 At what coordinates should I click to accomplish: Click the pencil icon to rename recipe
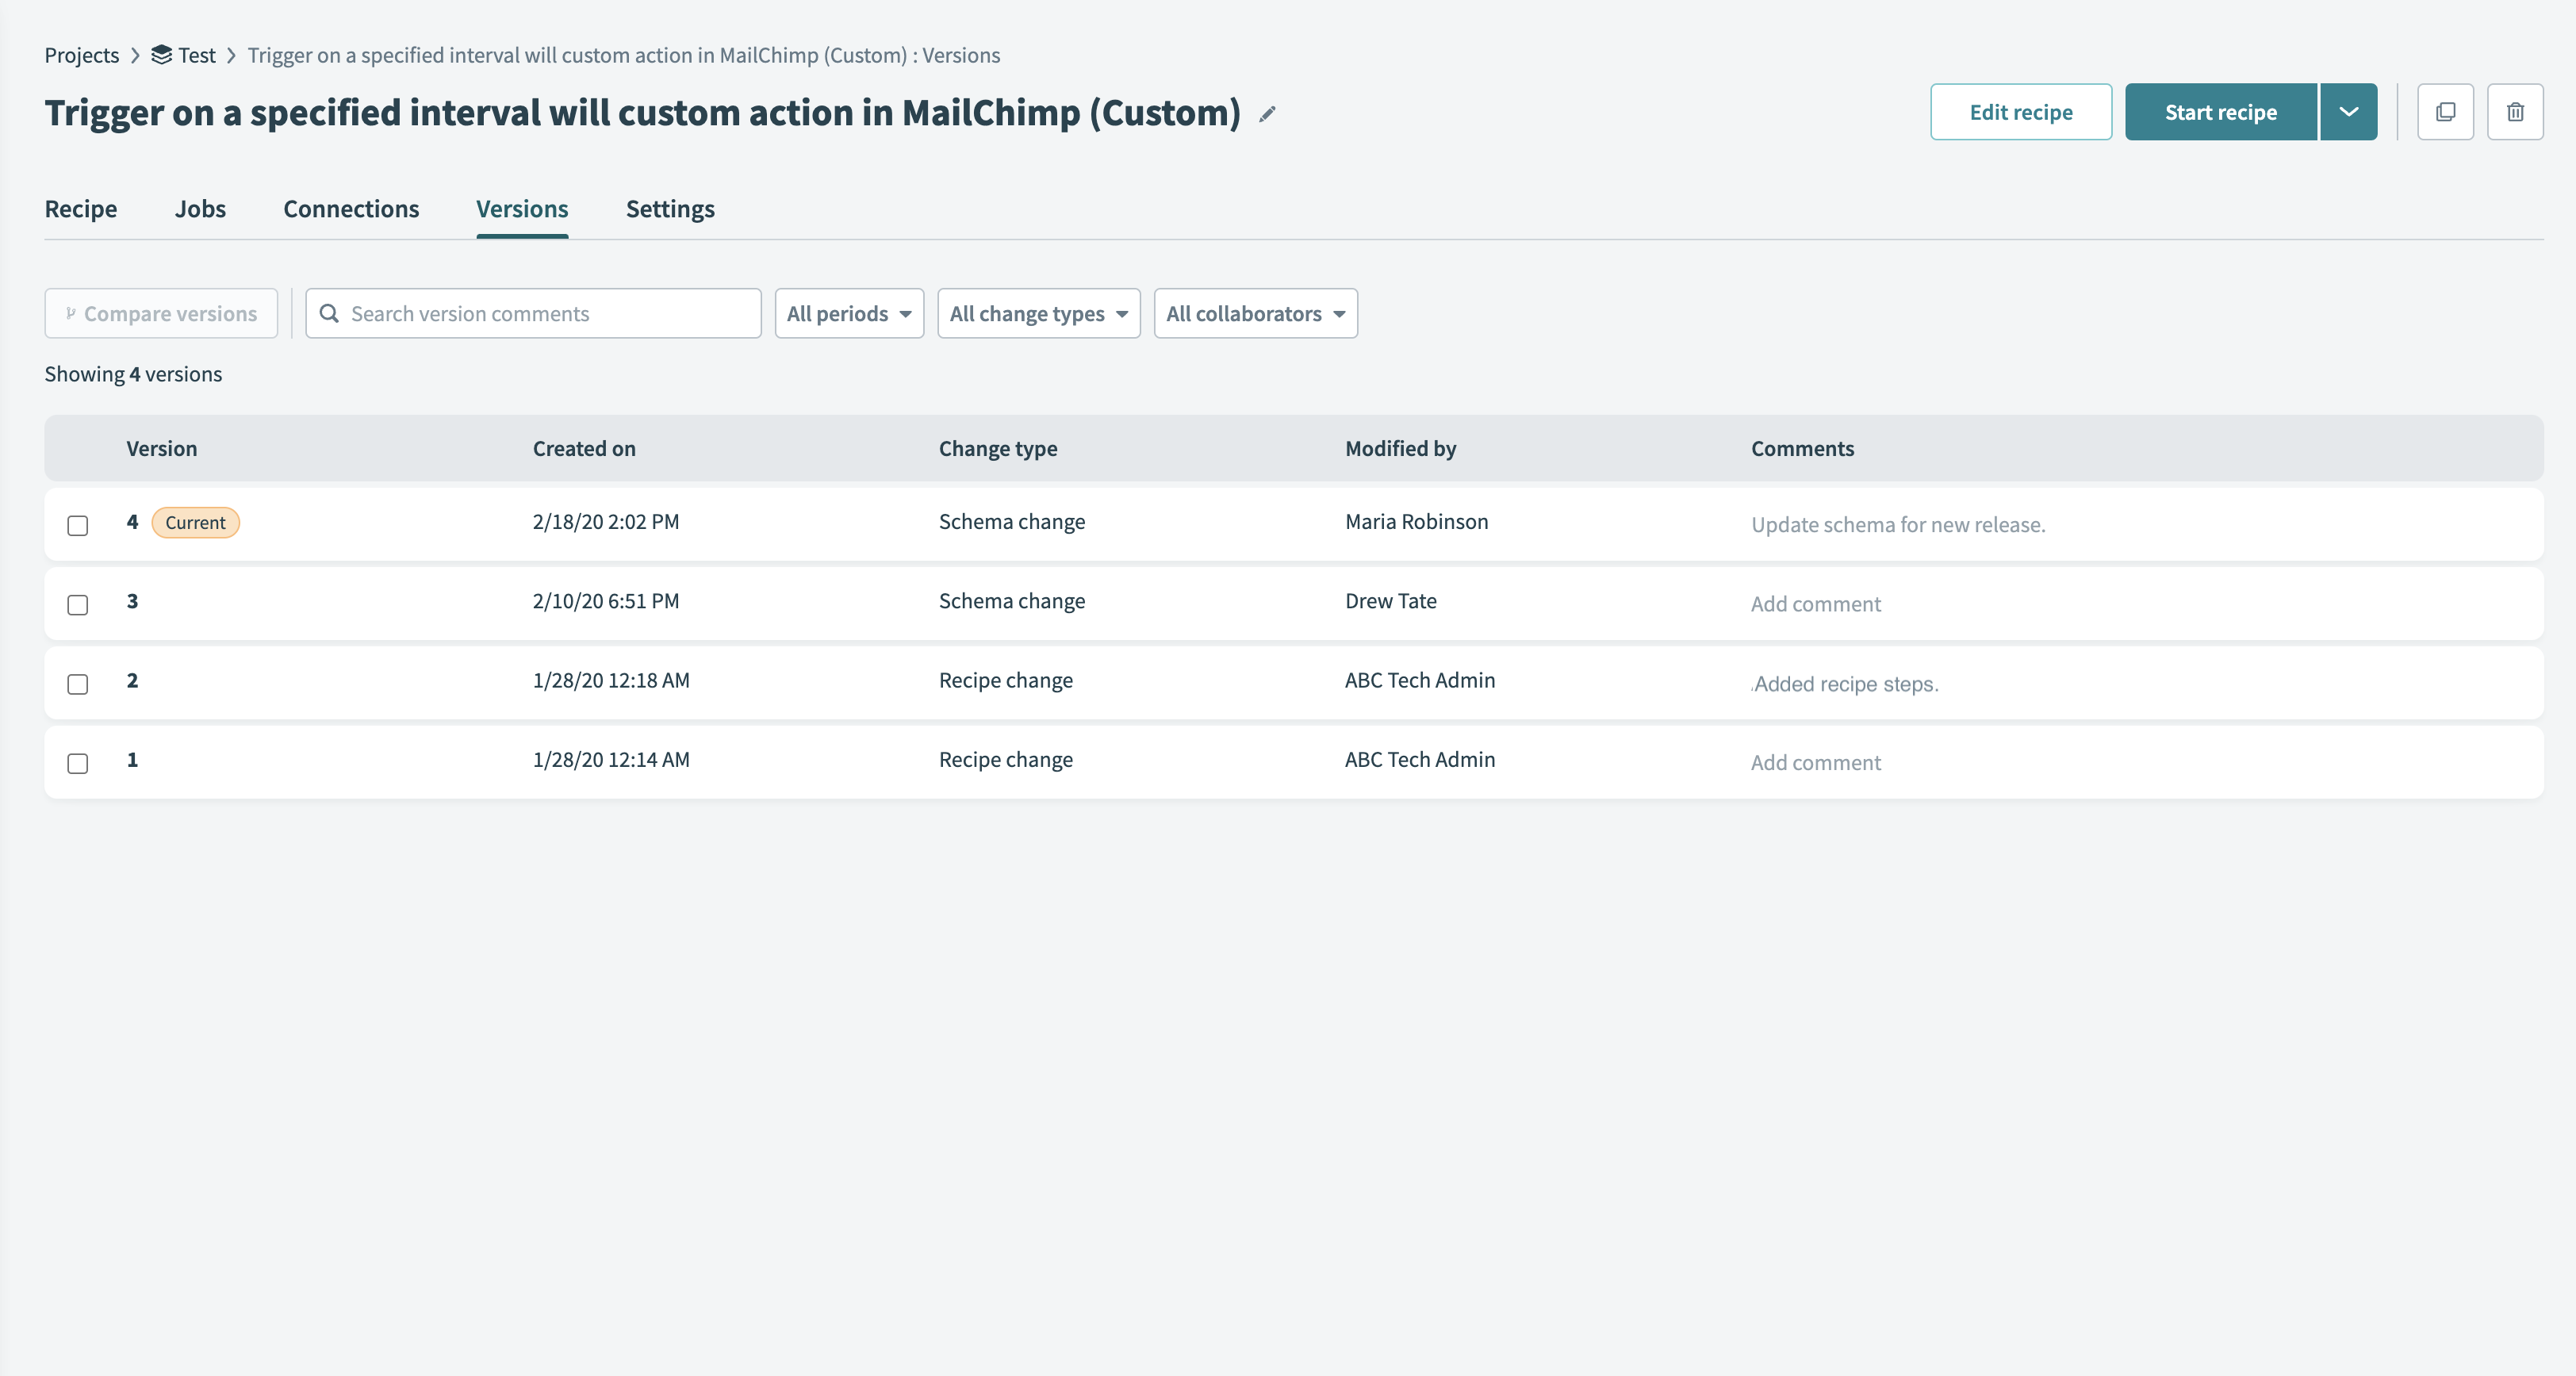(x=1267, y=114)
